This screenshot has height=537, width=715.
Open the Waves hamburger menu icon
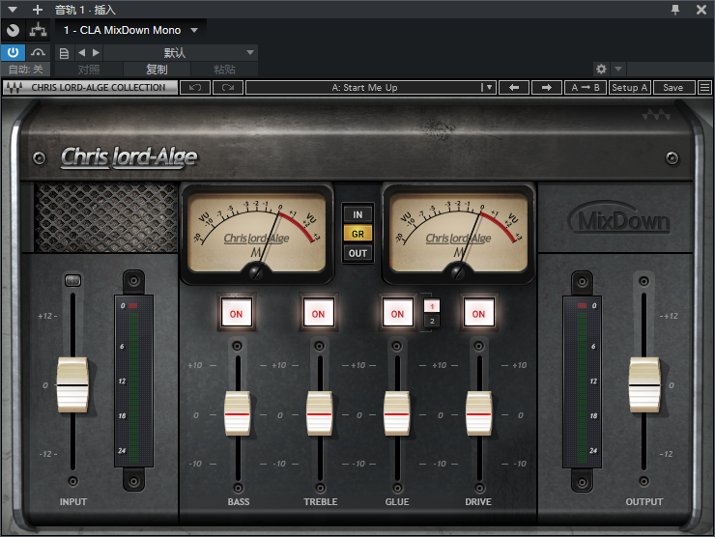click(x=705, y=88)
